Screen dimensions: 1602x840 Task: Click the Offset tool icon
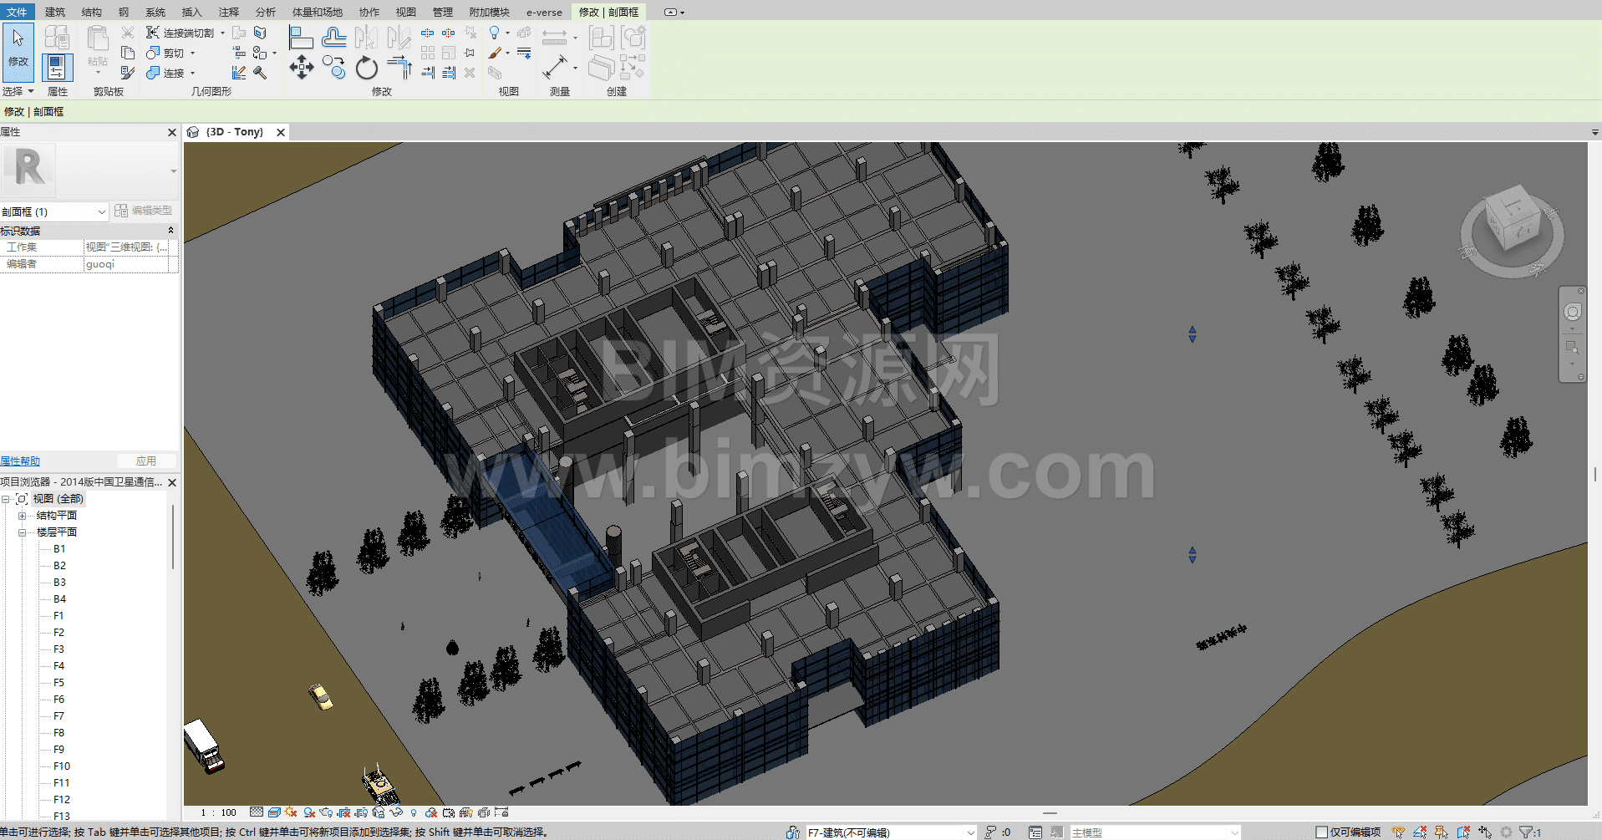click(333, 38)
